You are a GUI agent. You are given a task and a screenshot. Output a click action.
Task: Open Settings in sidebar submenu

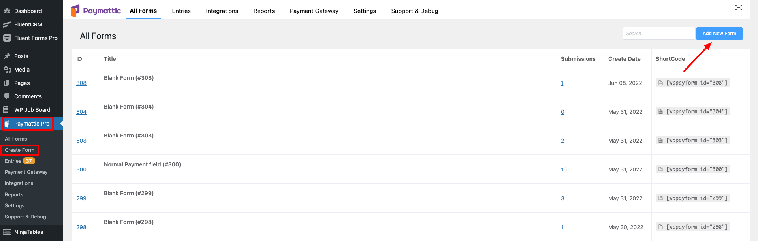(15, 206)
